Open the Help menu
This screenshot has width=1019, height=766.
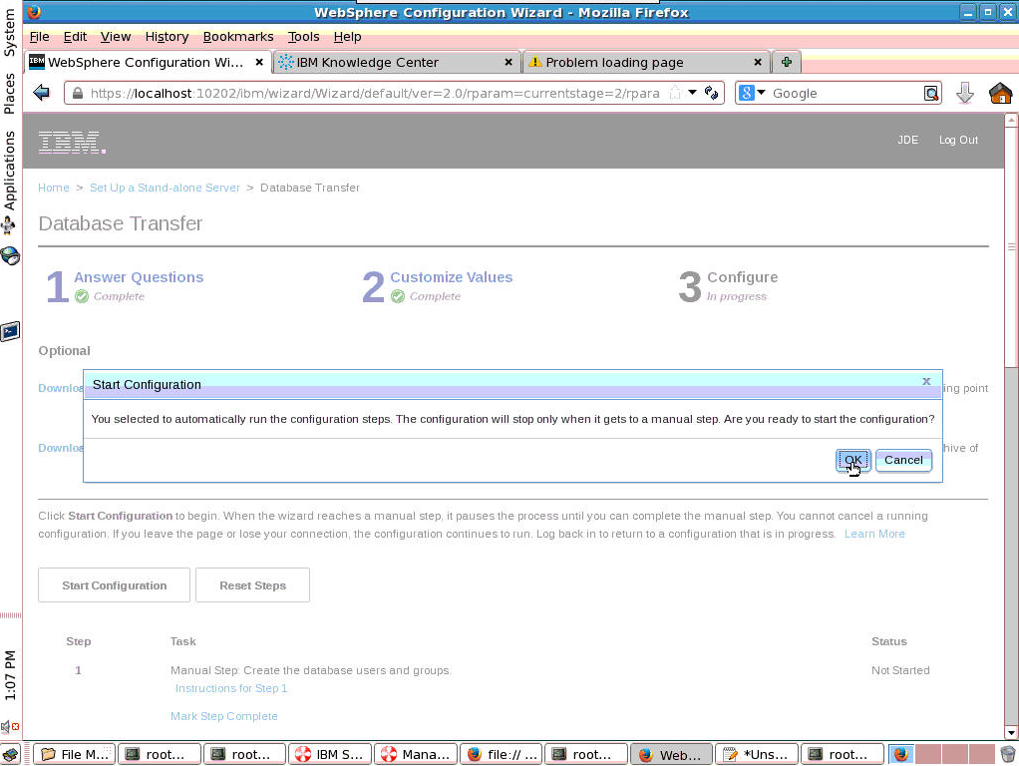347,37
